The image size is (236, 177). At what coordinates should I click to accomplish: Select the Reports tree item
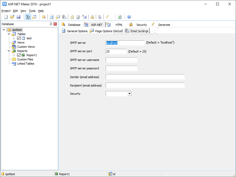coord(22,51)
